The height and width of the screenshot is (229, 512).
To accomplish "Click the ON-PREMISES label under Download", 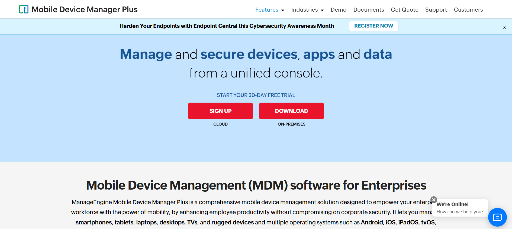I will 291,124.
